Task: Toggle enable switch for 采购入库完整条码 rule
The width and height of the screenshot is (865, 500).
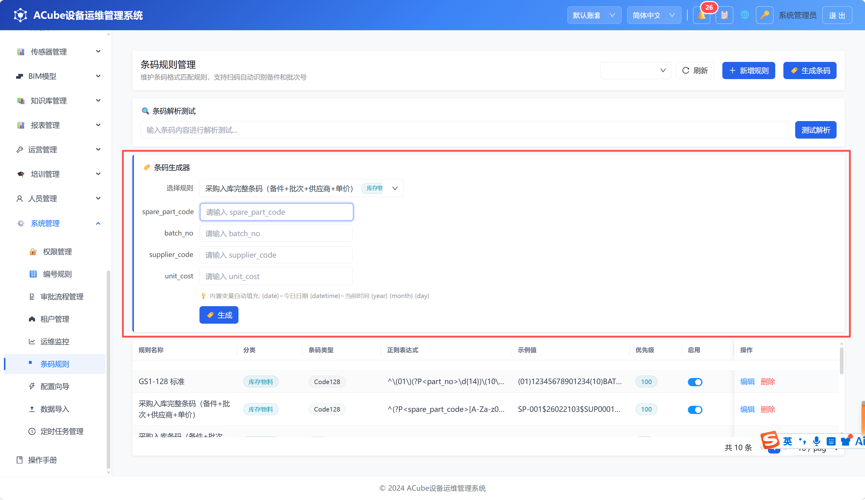Action: (695, 409)
